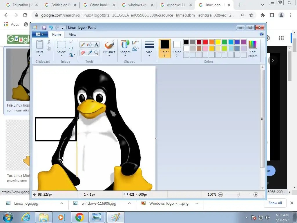Image resolution: width=297 pixels, height=223 pixels.
Task: Activate Color 2 background selector
Action: [177, 48]
